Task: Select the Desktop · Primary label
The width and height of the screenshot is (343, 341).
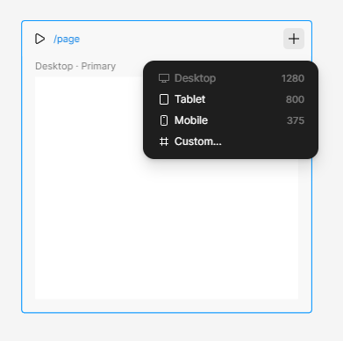Action: click(75, 66)
